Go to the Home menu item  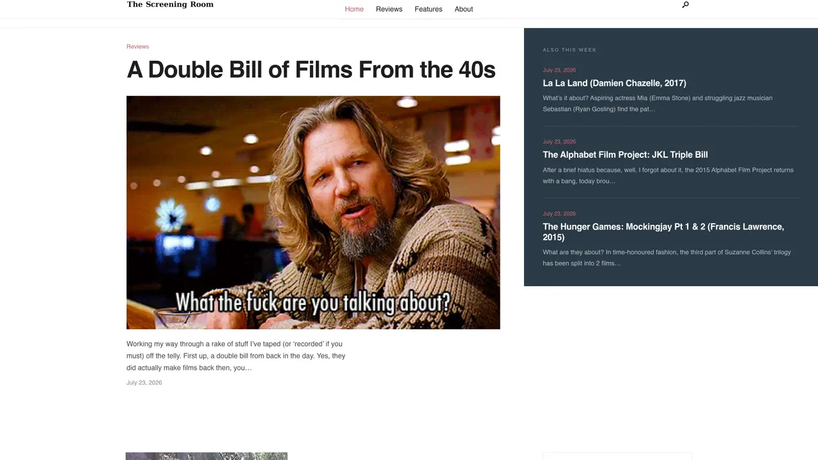pos(354,9)
